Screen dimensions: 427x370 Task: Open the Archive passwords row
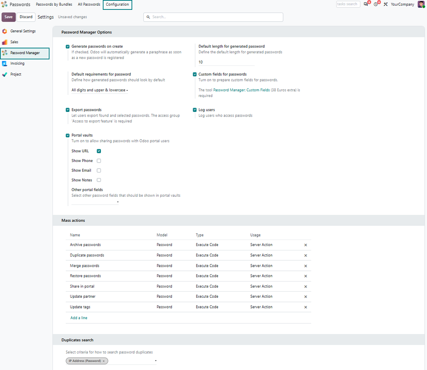[x=188, y=245]
